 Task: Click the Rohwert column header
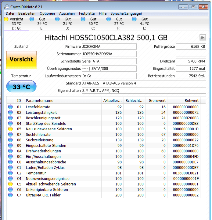pos(184,100)
